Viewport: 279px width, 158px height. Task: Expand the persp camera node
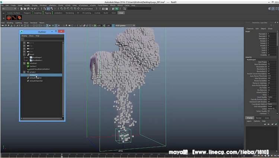pyautogui.click(x=25, y=43)
